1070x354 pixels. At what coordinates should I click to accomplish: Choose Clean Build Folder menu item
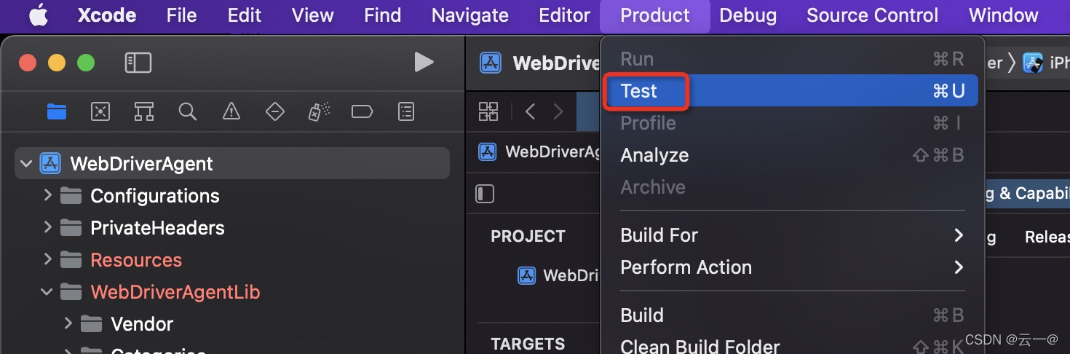[792, 345]
